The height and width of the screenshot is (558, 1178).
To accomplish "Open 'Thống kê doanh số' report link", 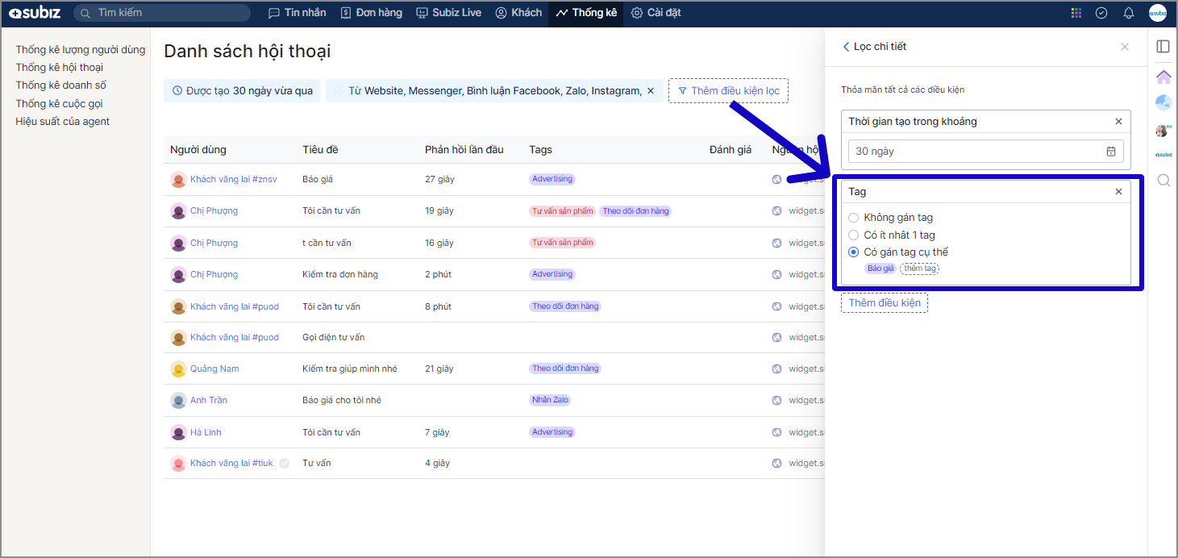I will coord(61,85).
